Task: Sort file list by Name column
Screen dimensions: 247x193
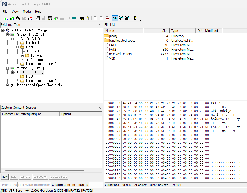Action: click(x=124, y=31)
